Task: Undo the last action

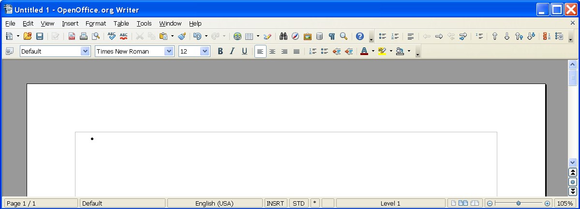Action: [x=197, y=36]
